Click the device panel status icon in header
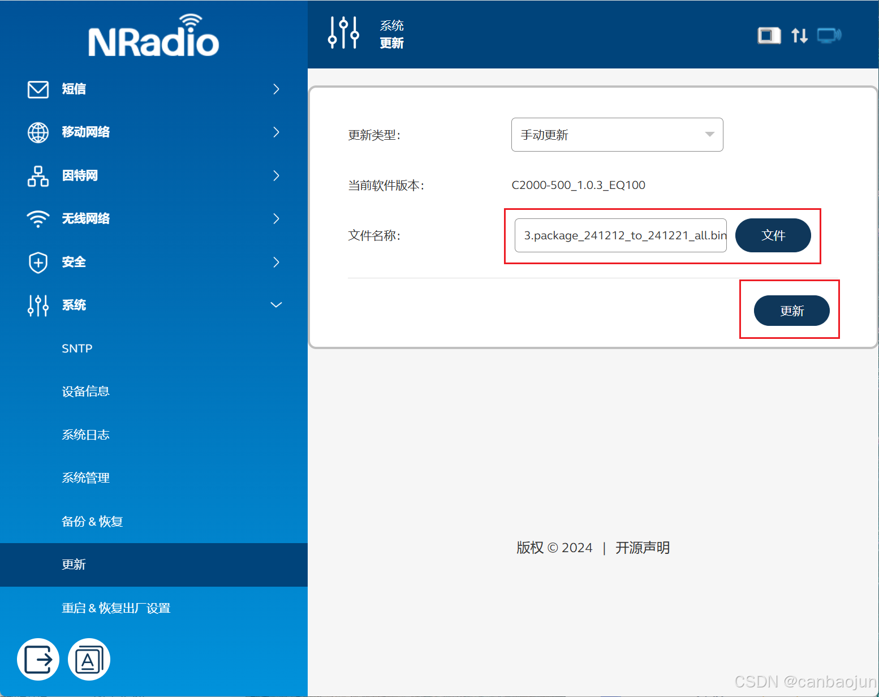This screenshot has height=697, width=879. (x=769, y=36)
